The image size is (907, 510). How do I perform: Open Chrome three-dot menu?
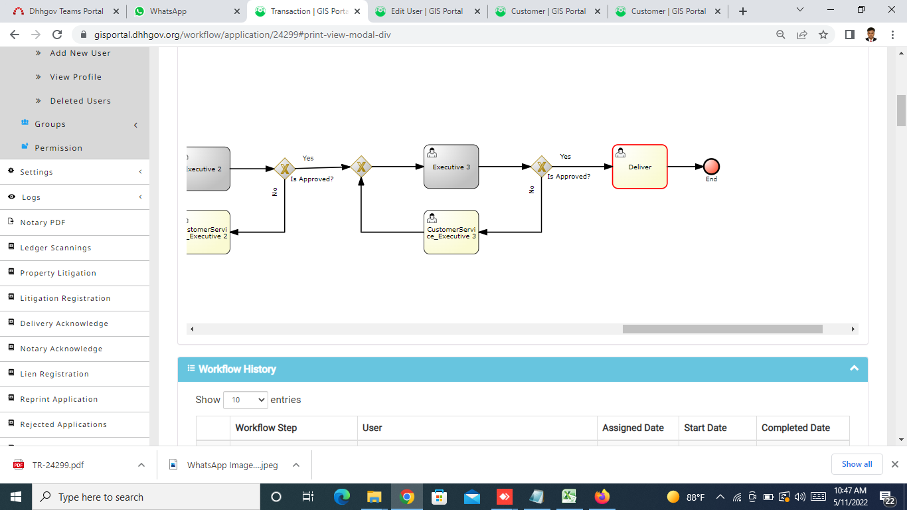pyautogui.click(x=893, y=35)
